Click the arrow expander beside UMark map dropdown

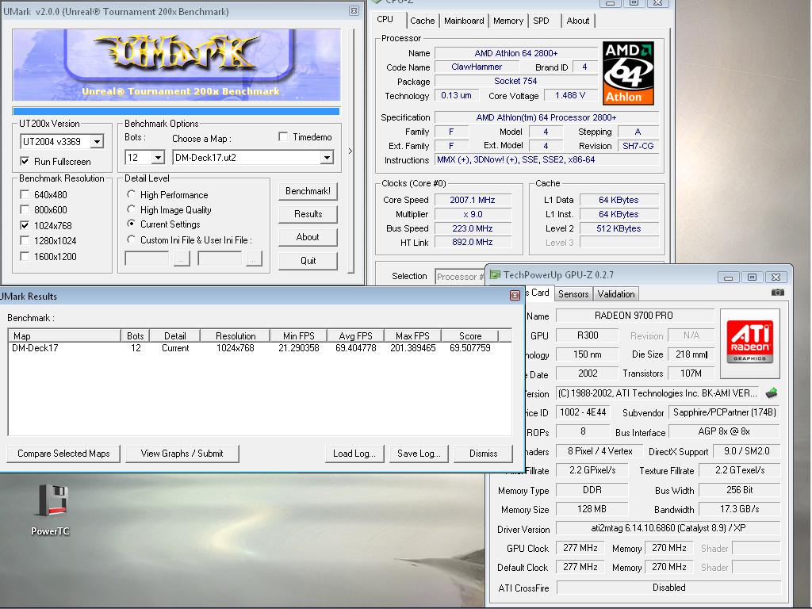click(350, 151)
